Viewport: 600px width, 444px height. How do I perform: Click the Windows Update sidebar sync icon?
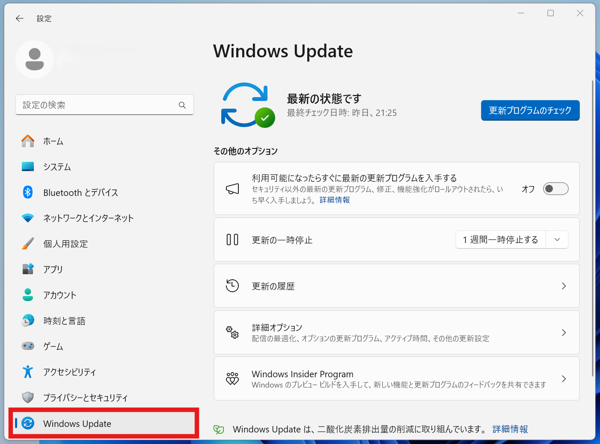pos(28,423)
